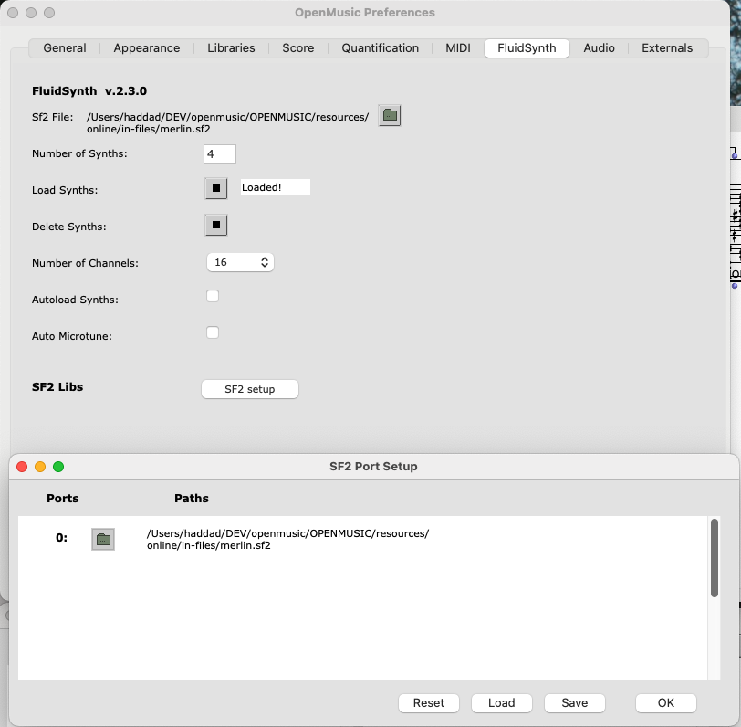741x727 pixels.
Task: Click Reset in SF2 Port Setup
Action: 428,703
